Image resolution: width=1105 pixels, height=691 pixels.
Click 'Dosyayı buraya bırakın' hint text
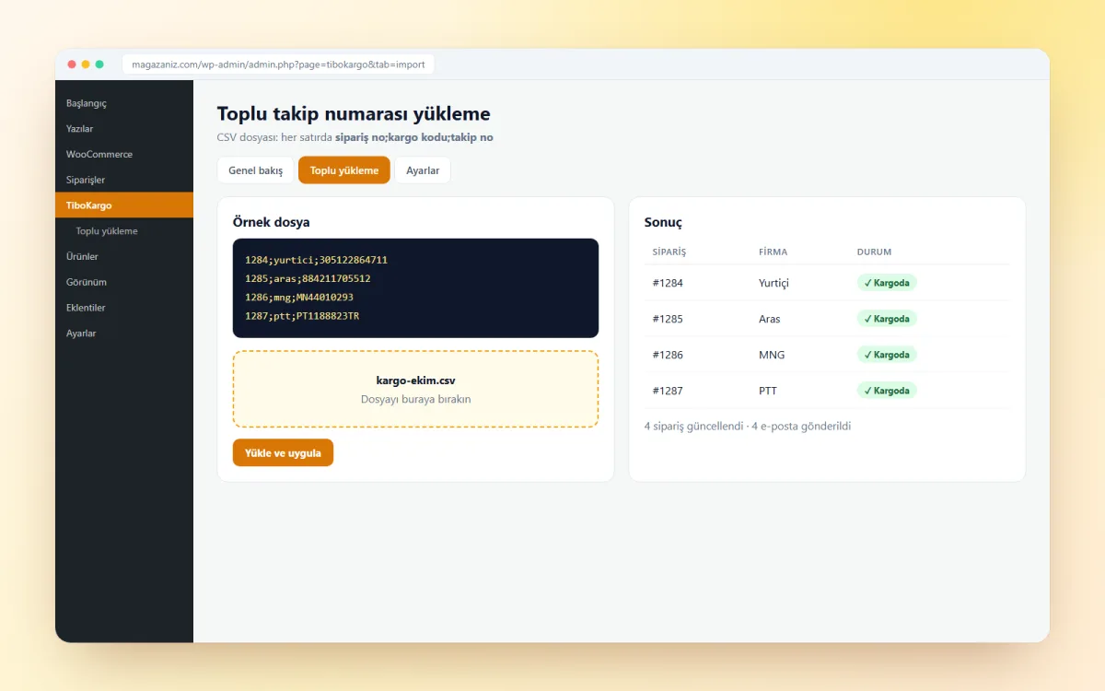(415, 399)
